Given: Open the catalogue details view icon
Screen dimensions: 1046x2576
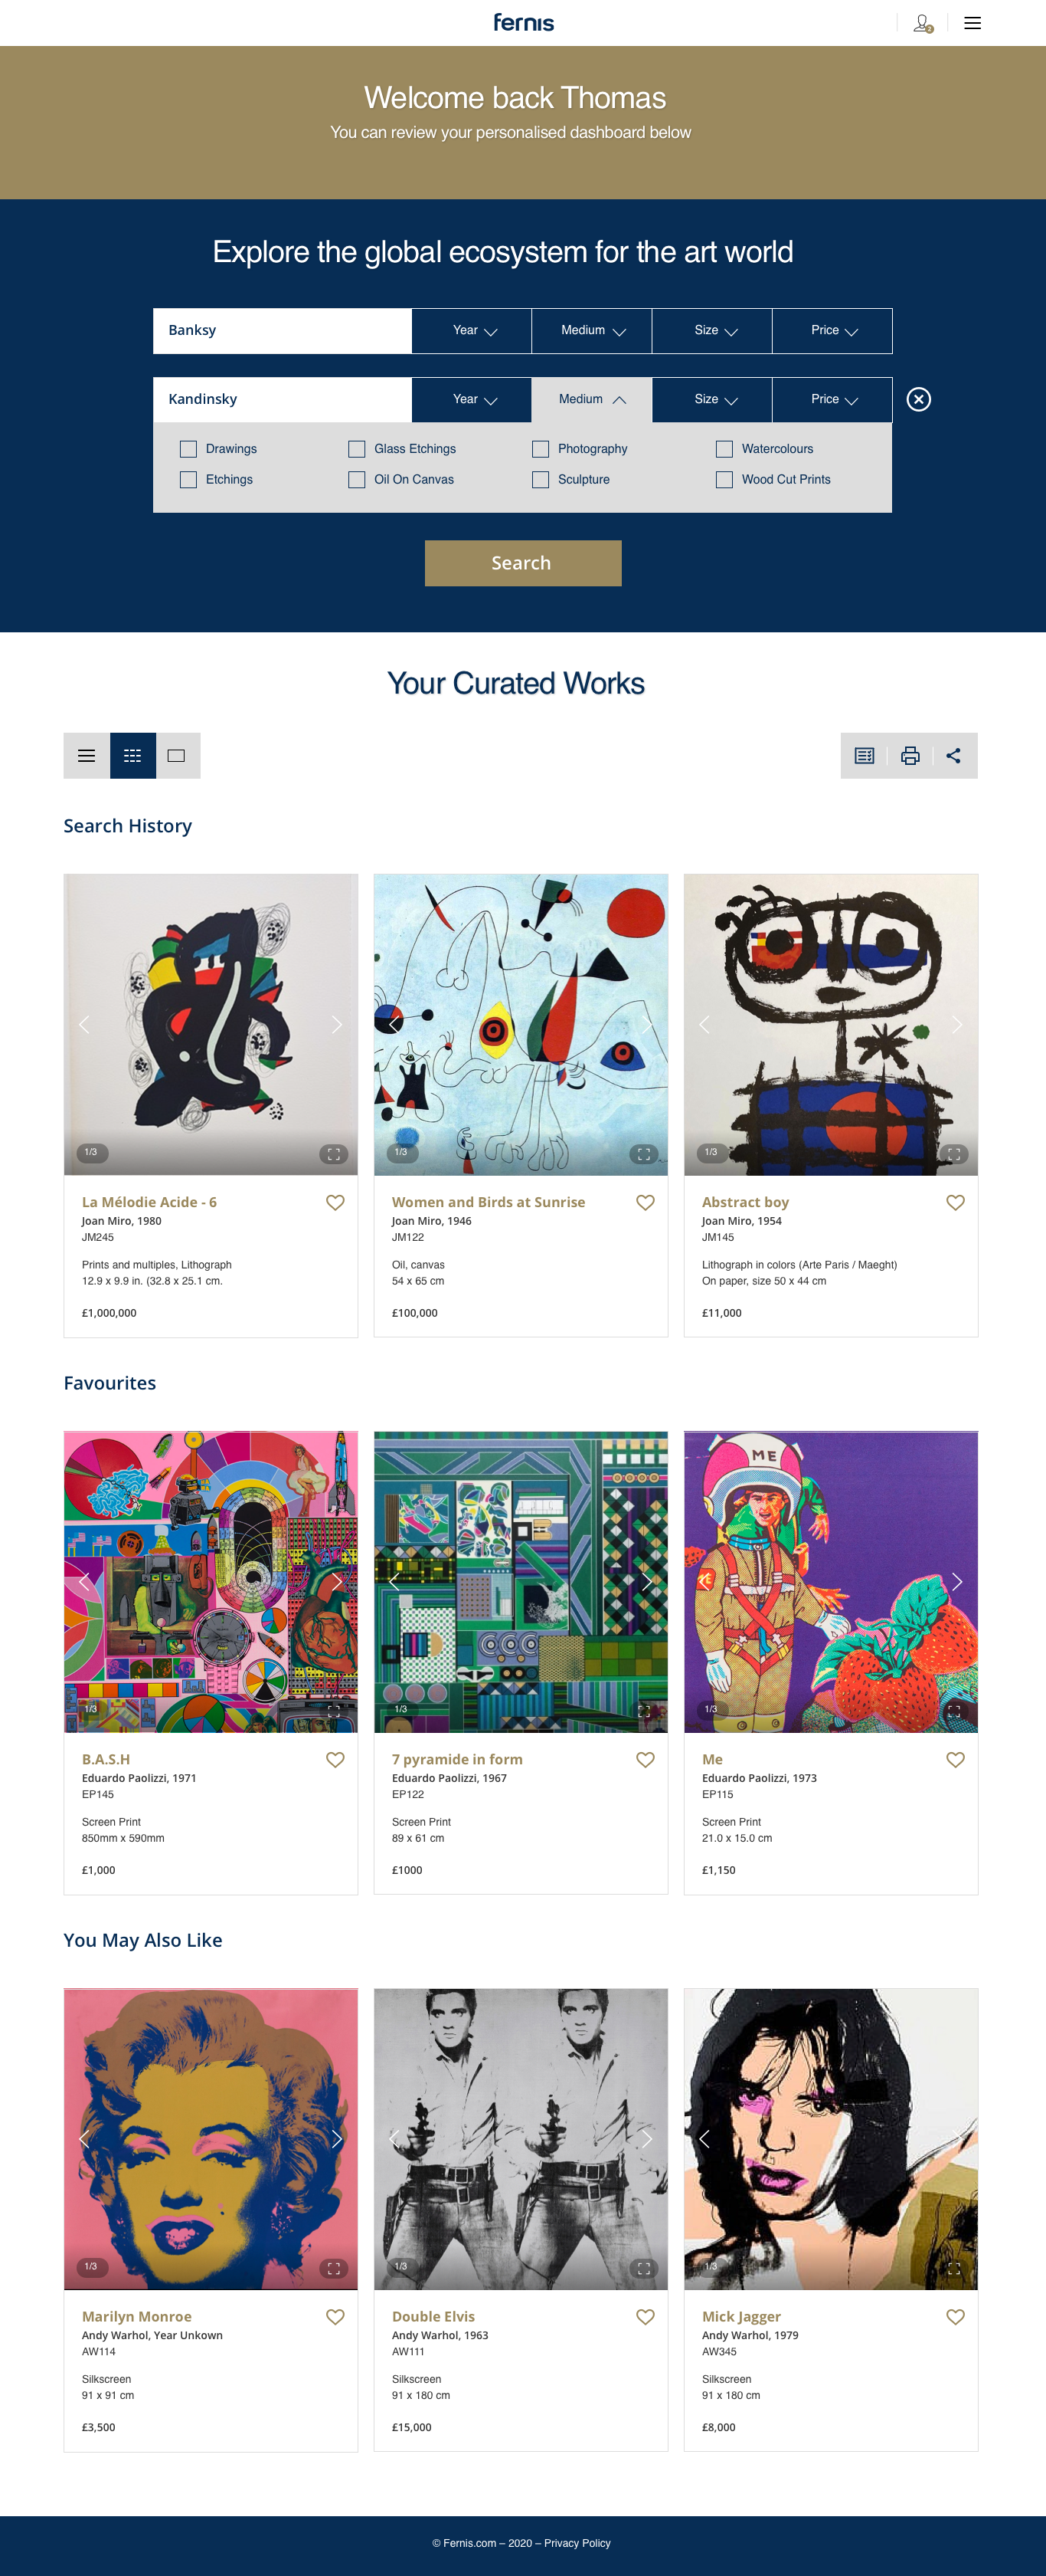Looking at the screenshot, I should click(x=865, y=756).
